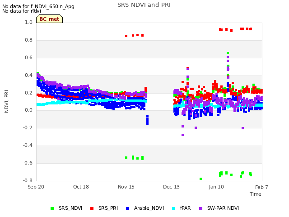
Task: Click the 0.8 y-axis tick label
Action: click(28, 40)
